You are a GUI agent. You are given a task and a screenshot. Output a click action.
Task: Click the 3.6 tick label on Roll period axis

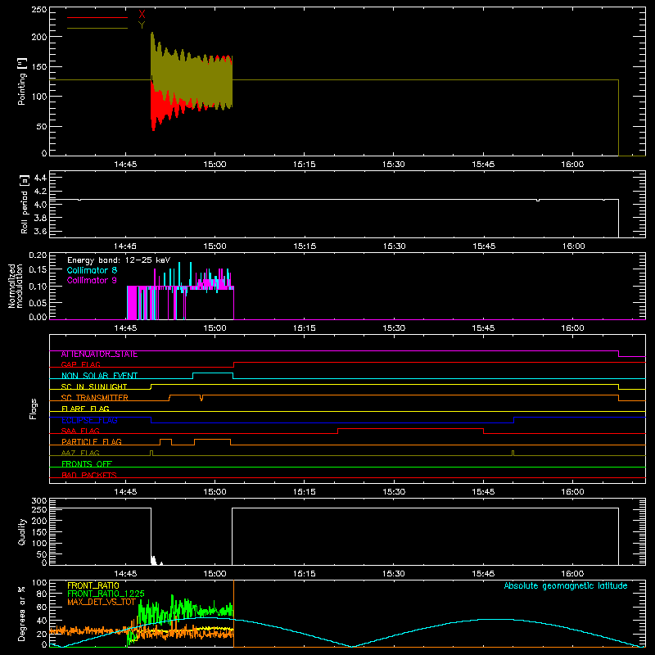click(40, 231)
